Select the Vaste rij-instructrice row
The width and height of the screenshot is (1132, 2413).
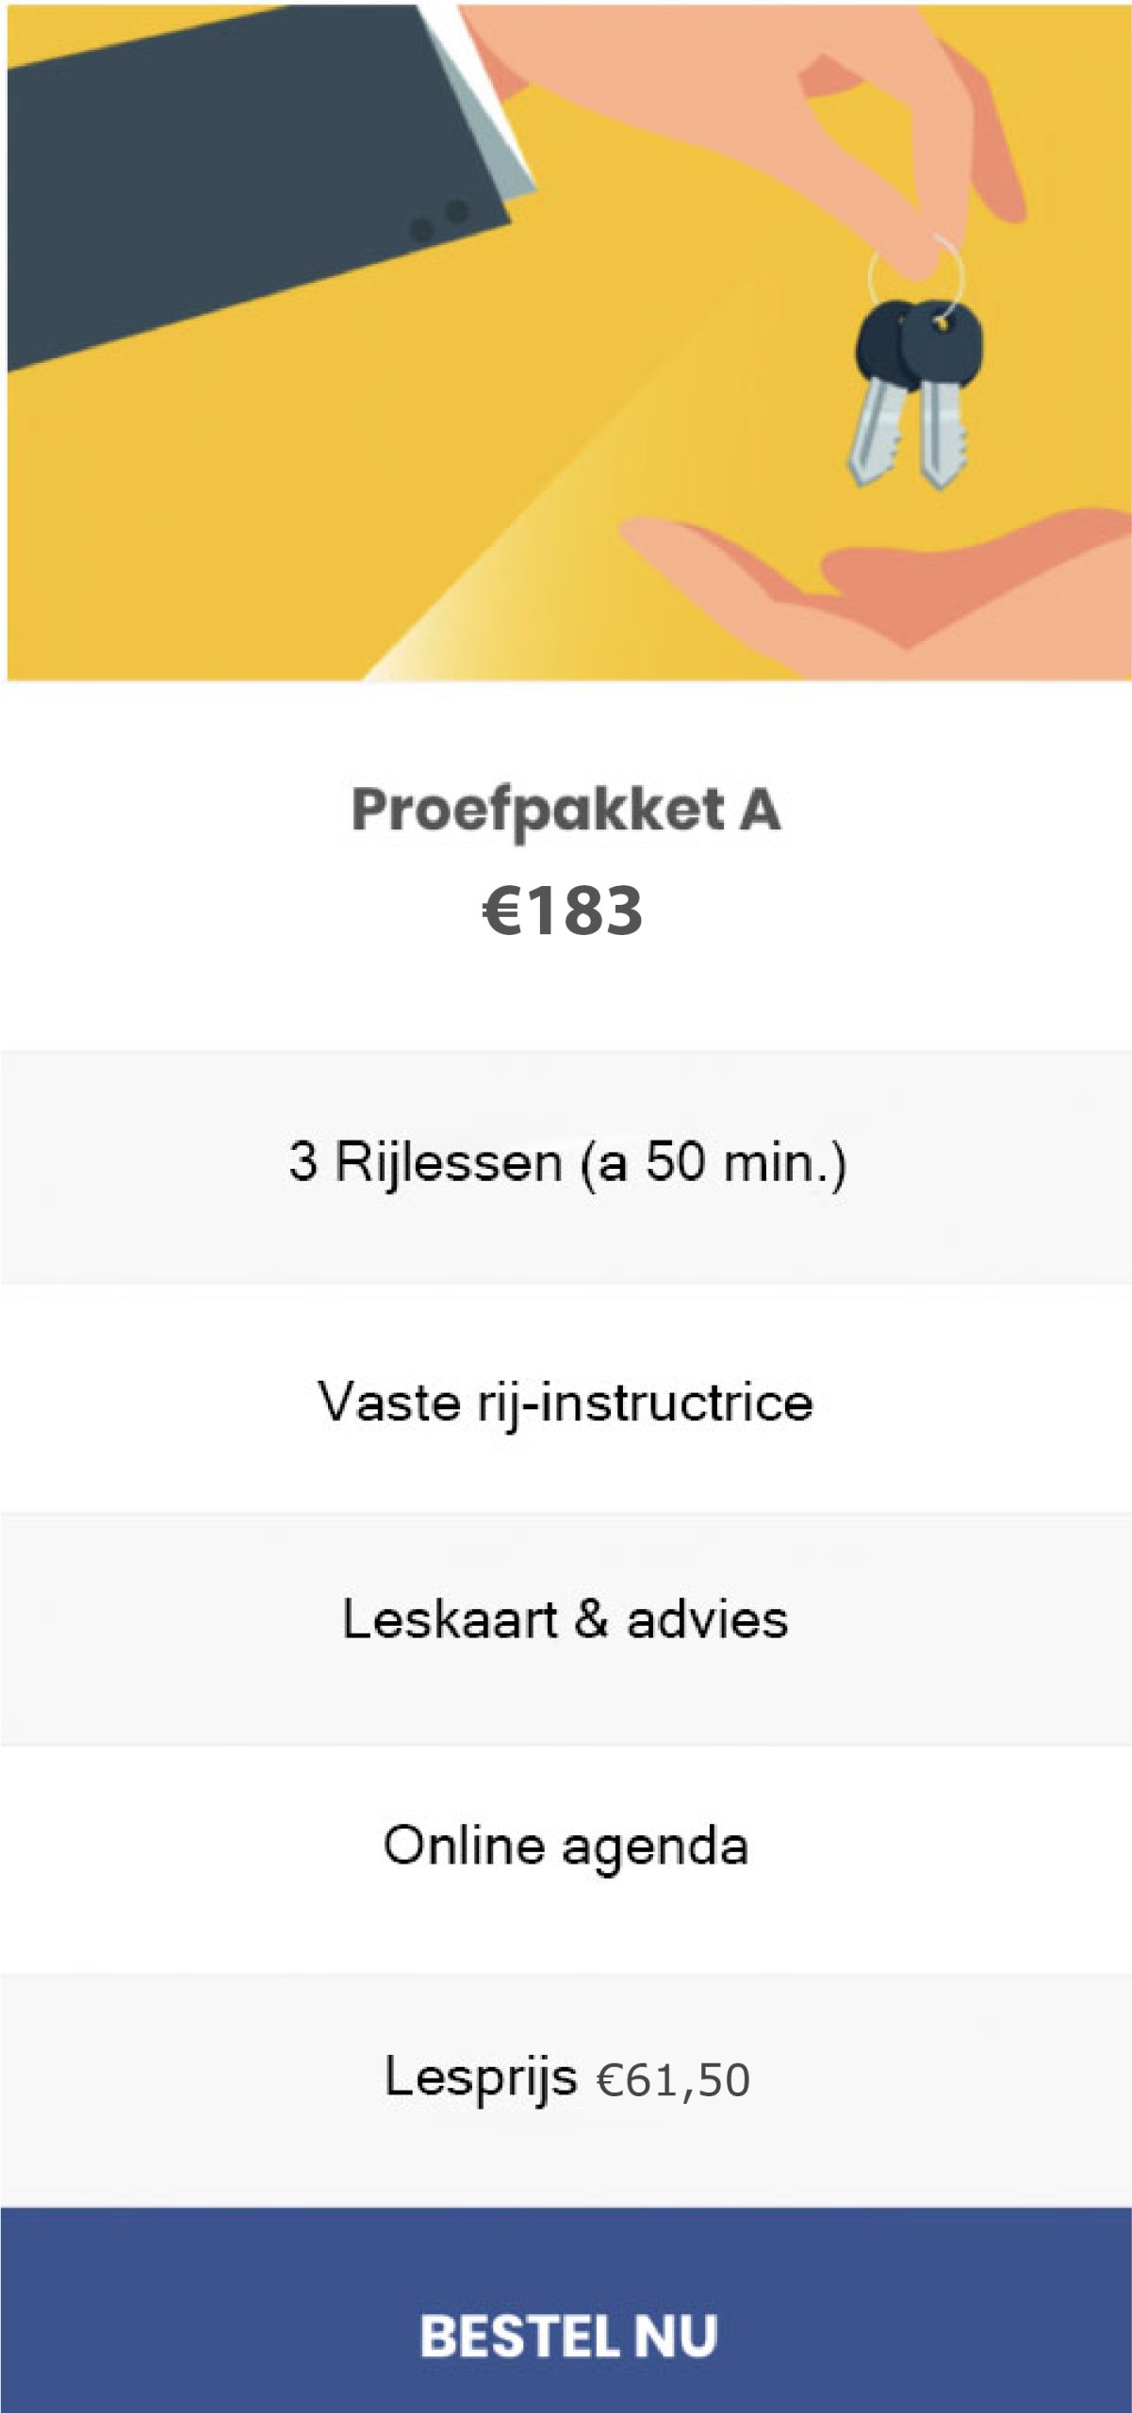566,1402
